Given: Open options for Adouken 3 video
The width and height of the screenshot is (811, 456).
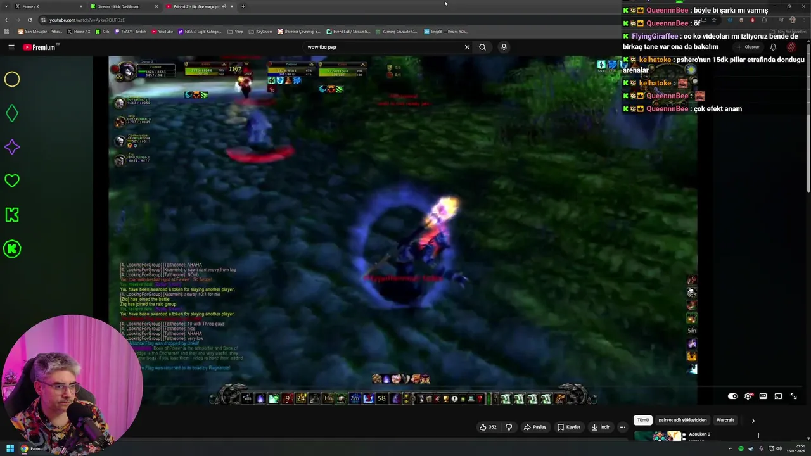Looking at the screenshot, I should (x=758, y=435).
